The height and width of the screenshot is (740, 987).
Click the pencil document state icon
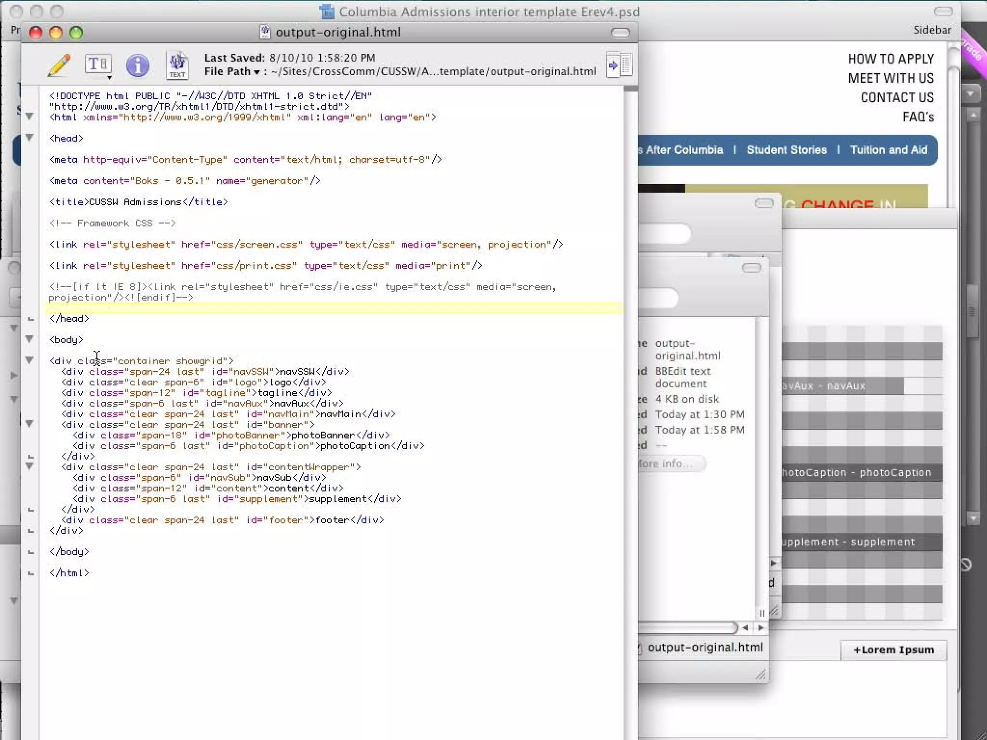pyautogui.click(x=59, y=66)
